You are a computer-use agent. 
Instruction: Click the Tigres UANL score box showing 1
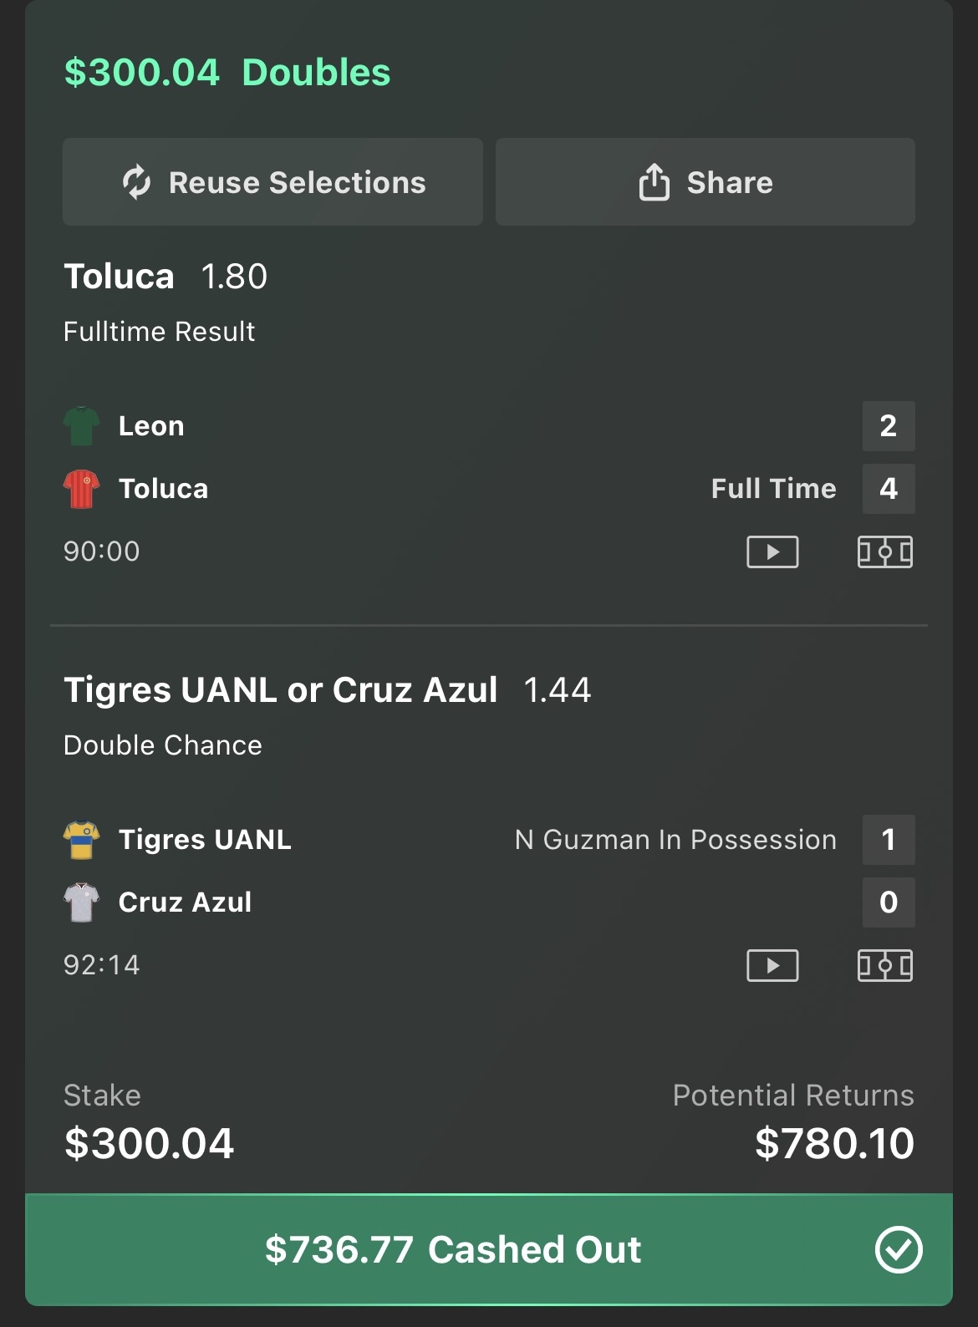click(888, 840)
